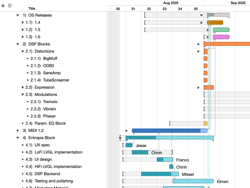Viewport: 250px width, 188px height.
Task: Click the triangle left of the MIDI 1.2 bar
Action: pos(127,131)
